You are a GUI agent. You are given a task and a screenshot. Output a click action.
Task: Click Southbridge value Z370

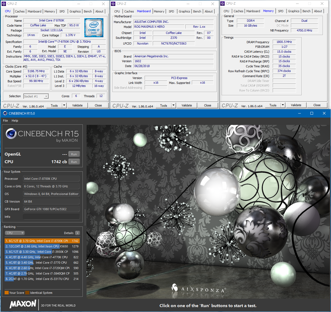pyautogui.click(x=174, y=38)
